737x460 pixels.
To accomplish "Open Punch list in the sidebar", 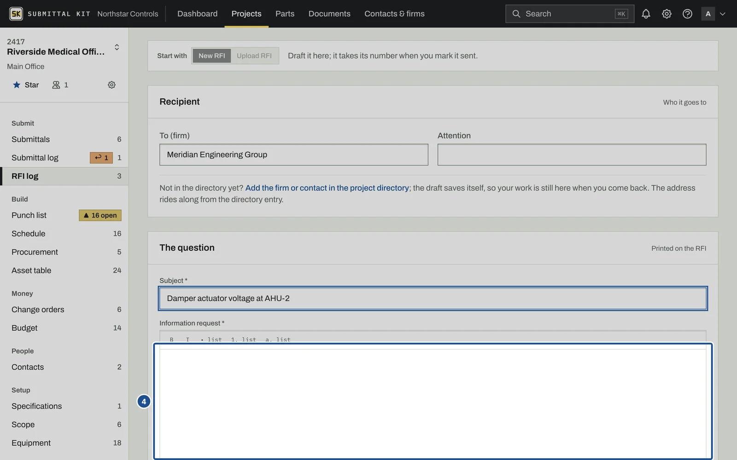I will [x=64, y=215].
